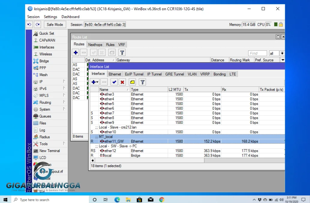Open the Dashboard menu
Image resolution: width=310 pixels, height=203 pixels.
coord(71,17)
